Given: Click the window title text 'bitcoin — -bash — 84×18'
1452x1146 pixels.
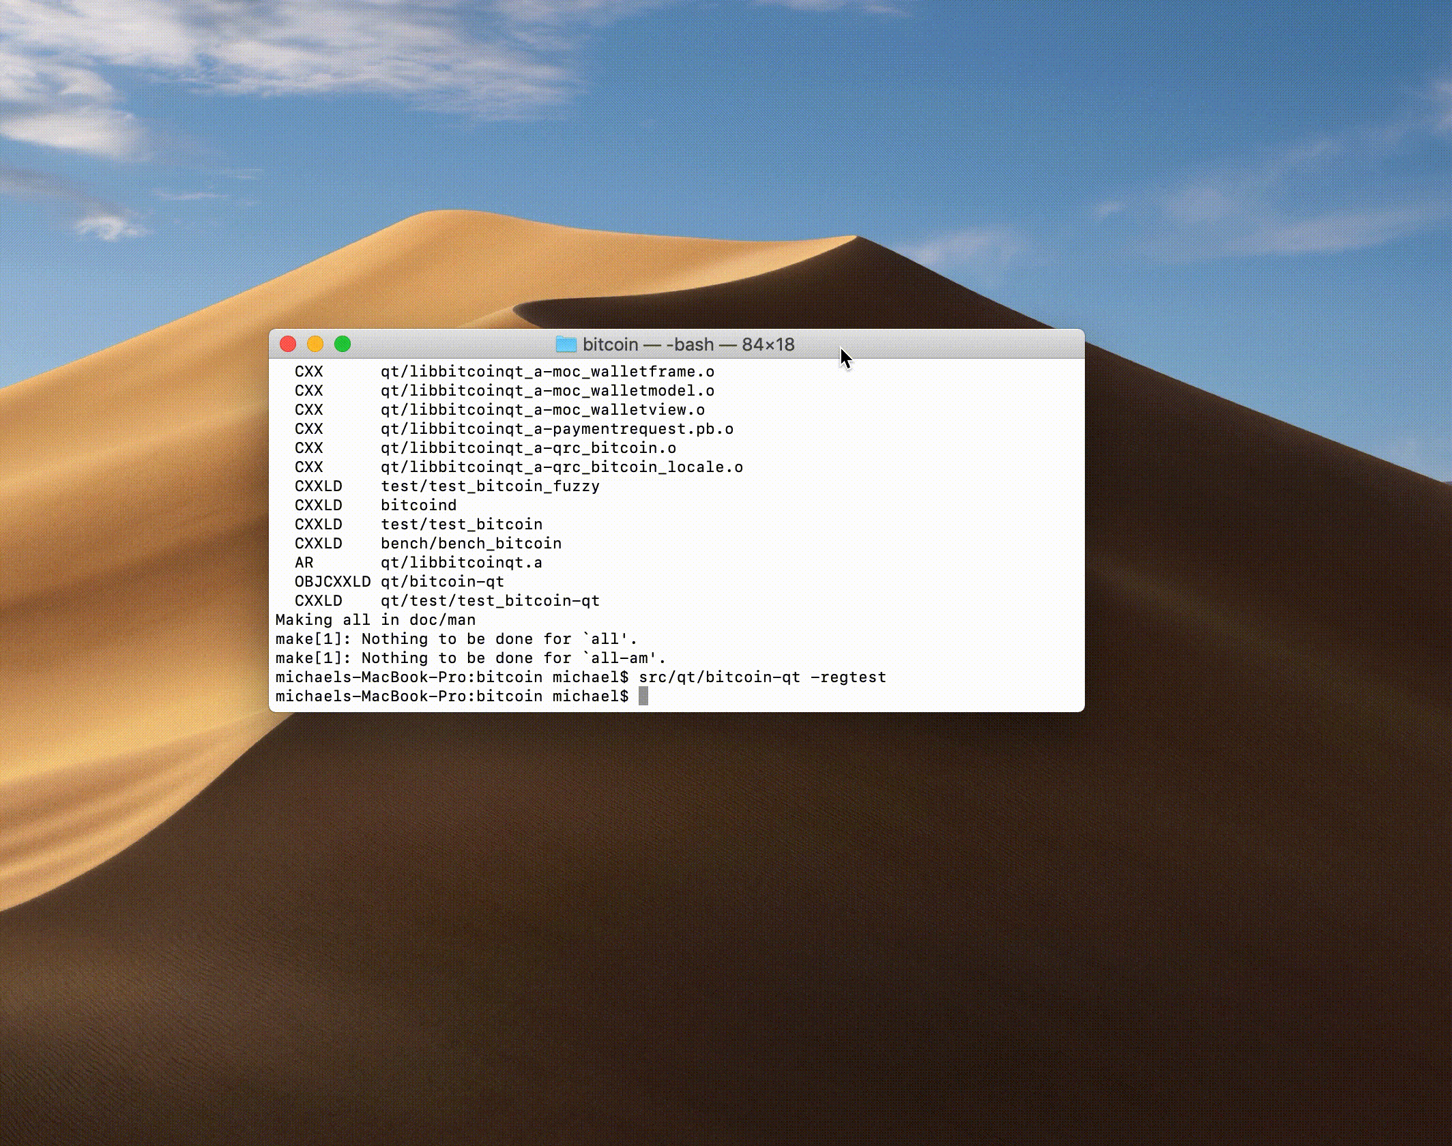Looking at the screenshot, I should tap(688, 344).
